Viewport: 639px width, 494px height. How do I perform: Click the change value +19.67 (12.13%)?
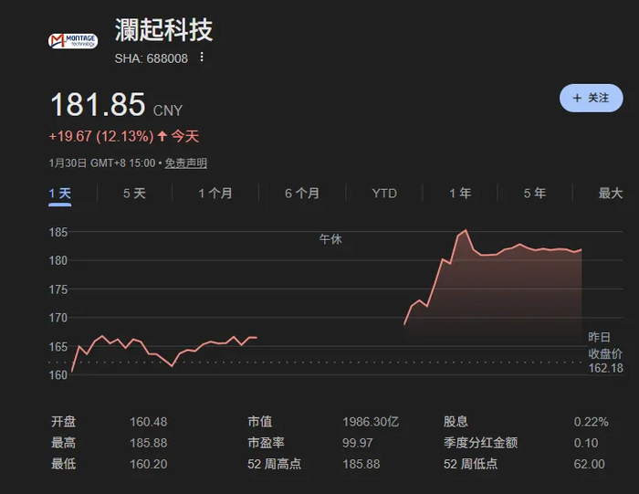(x=101, y=136)
